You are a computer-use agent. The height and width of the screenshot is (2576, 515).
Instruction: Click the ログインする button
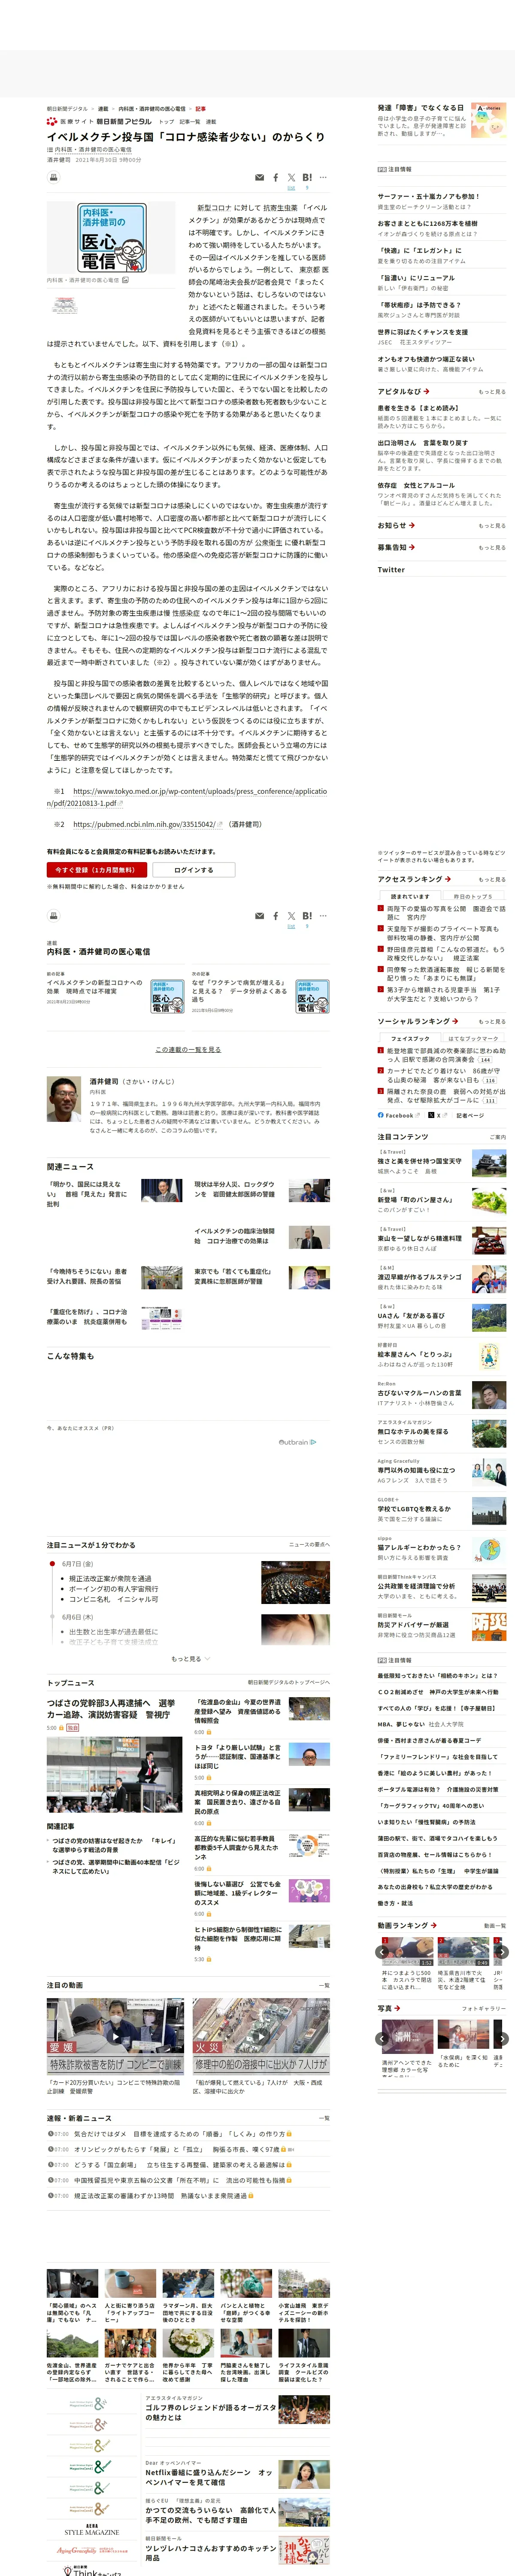click(x=194, y=870)
